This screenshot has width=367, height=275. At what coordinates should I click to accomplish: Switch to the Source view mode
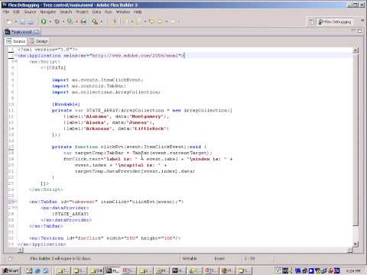pyautogui.click(x=16, y=41)
